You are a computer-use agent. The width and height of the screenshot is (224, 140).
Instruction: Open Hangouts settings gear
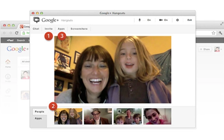pos(177,20)
